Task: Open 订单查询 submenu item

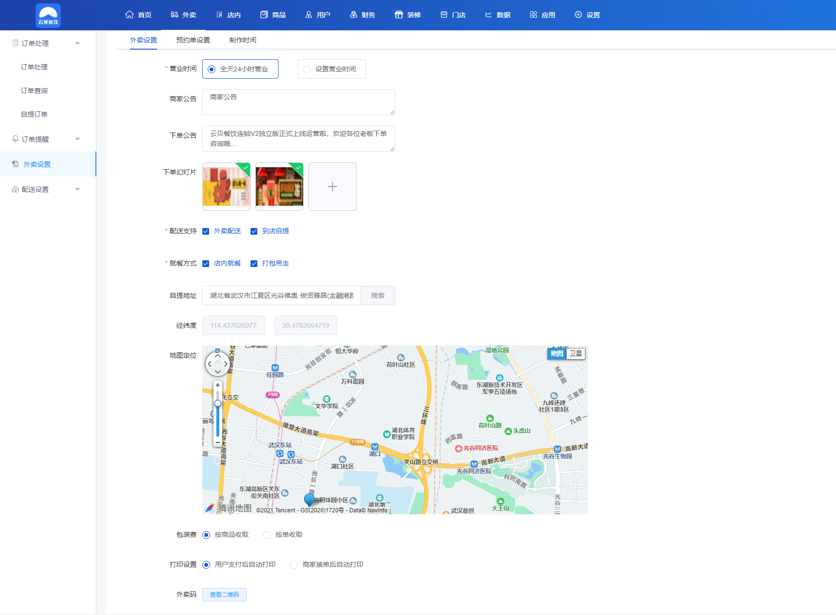Action: click(x=34, y=91)
